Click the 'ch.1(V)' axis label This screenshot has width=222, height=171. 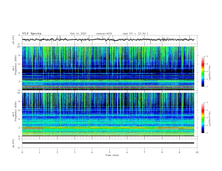coord(13,40)
